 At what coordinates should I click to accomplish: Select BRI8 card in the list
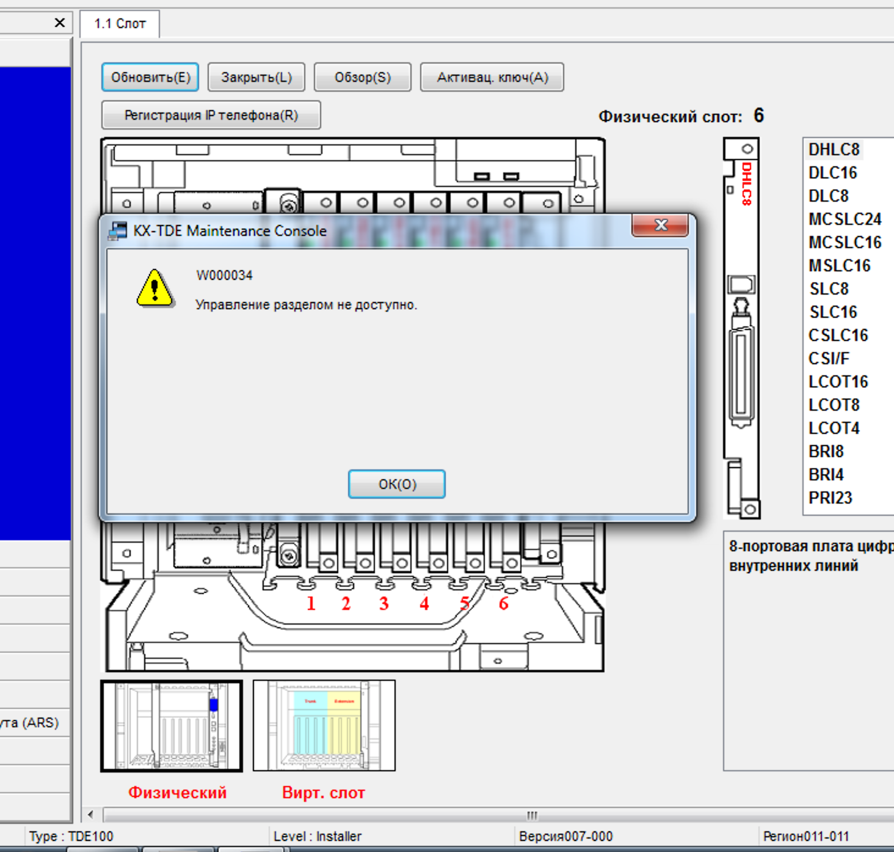[x=826, y=452]
